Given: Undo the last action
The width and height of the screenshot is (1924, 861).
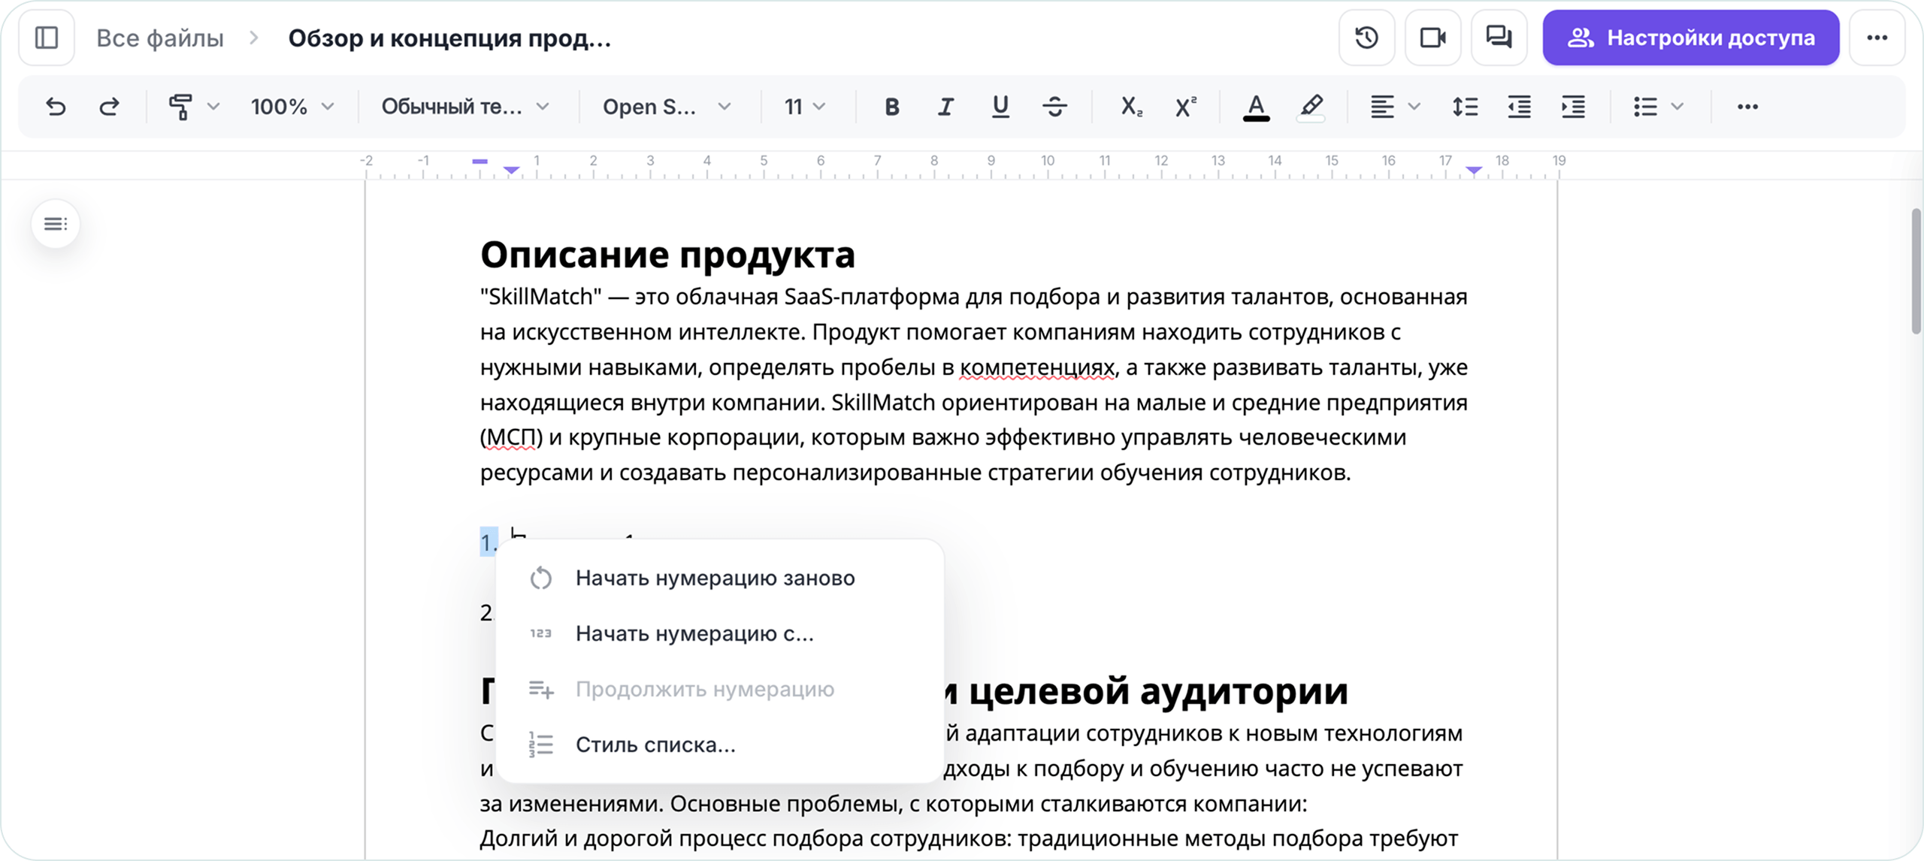Looking at the screenshot, I should point(56,107).
